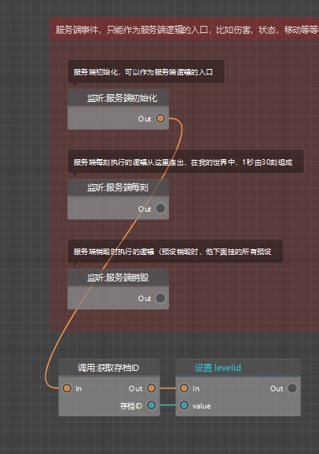This screenshot has height=454, width=319.
Task: Click the comment bubble mentioning 1秒由30刻组成
Action: click(x=185, y=162)
